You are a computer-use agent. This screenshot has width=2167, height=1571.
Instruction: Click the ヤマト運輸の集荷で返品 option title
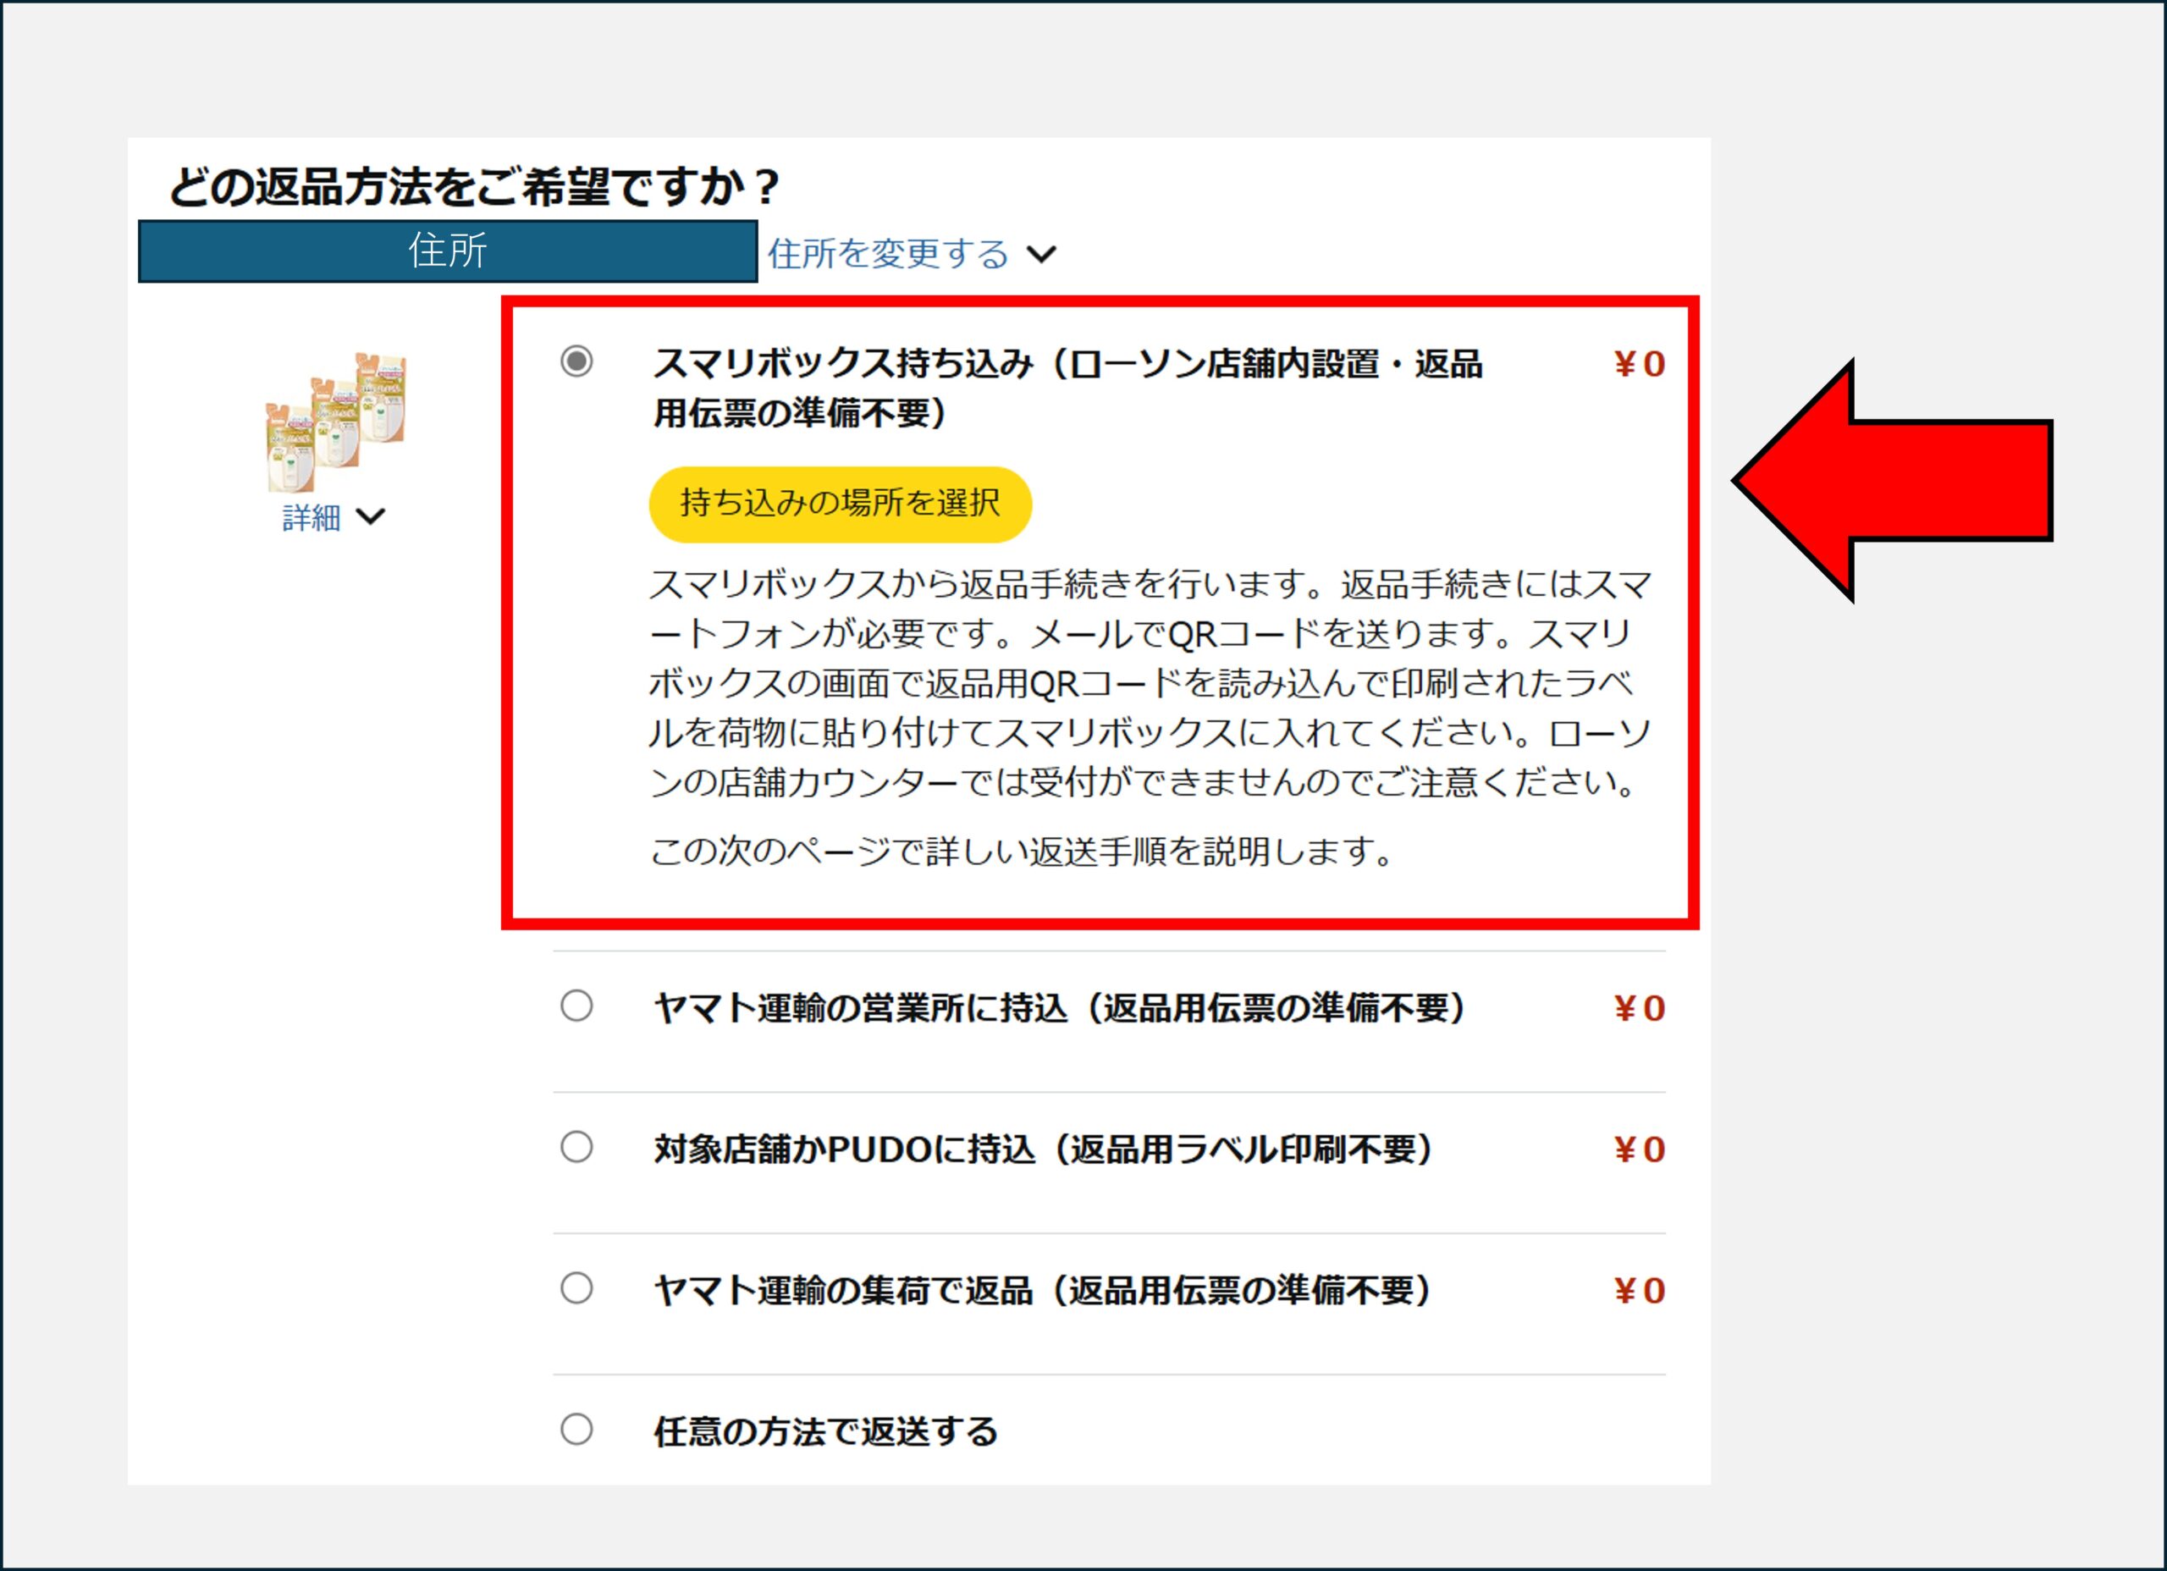[1042, 1290]
